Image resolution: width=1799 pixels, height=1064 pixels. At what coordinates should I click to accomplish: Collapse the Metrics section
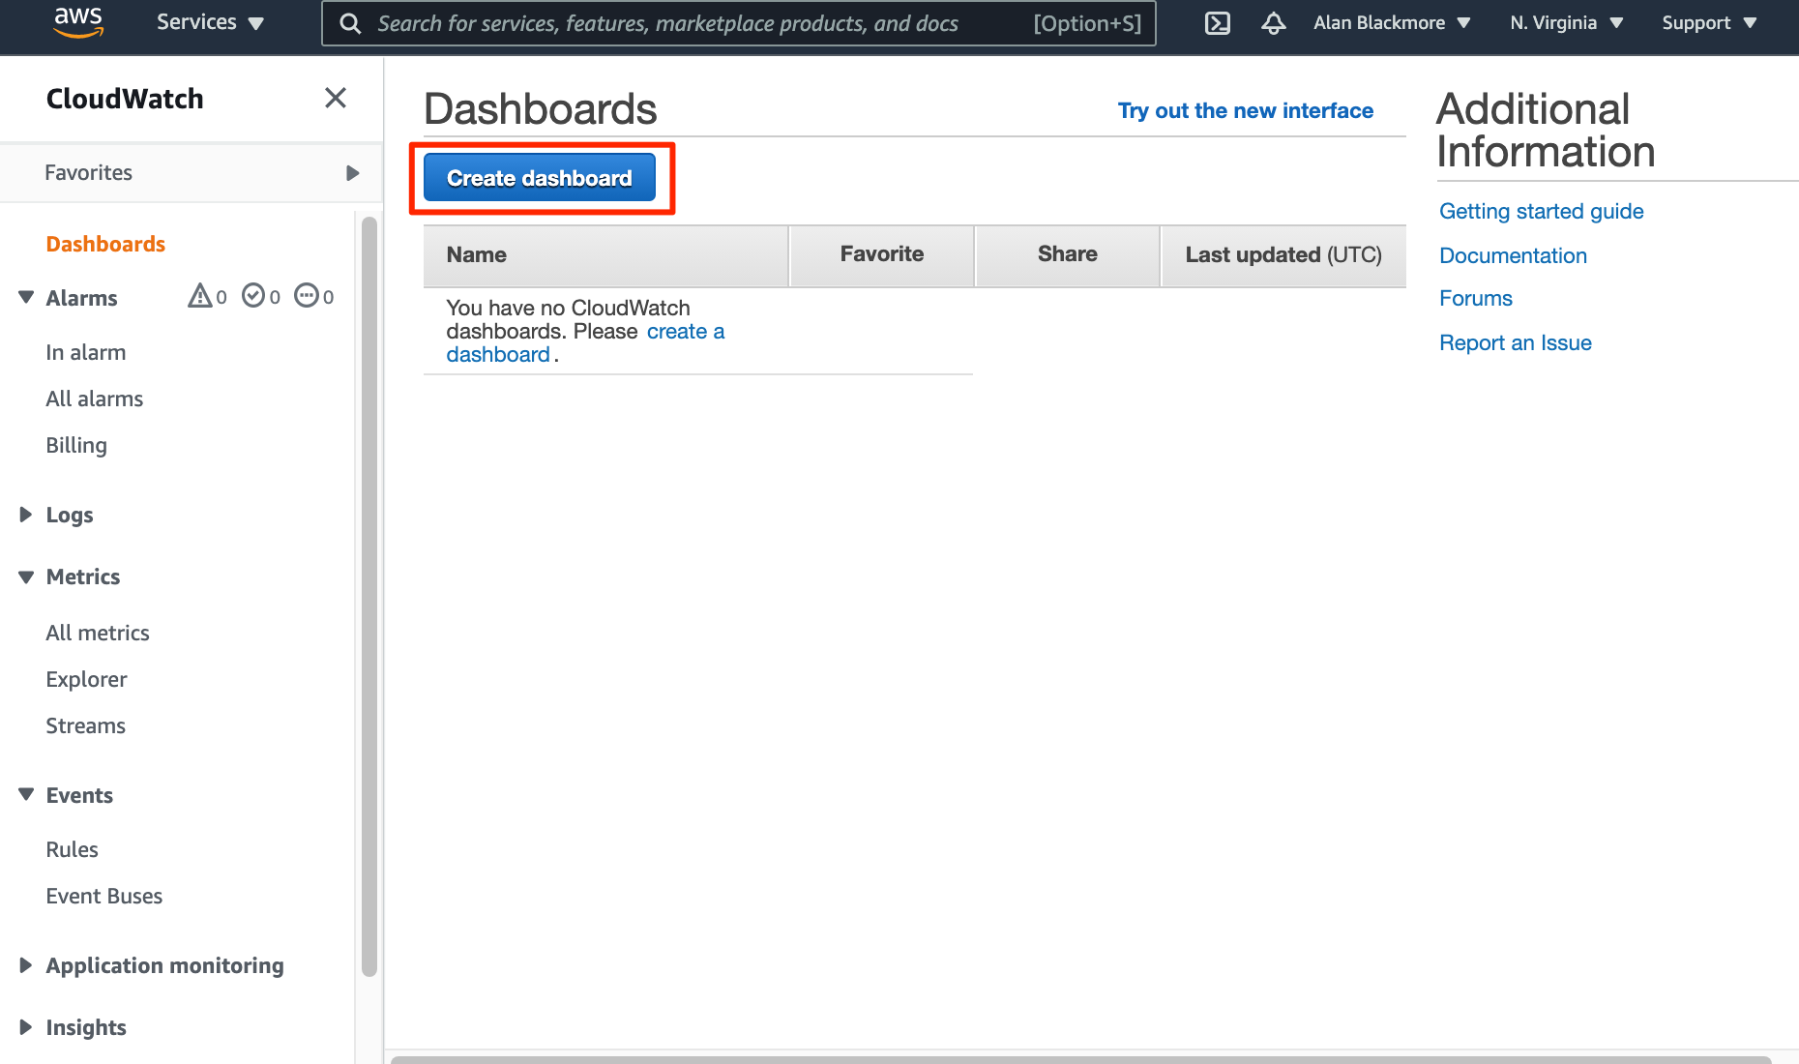click(25, 576)
